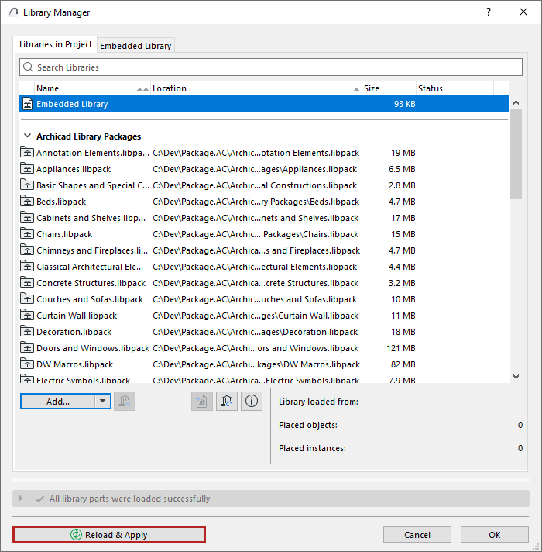Click the Reload & Apply button
The height and width of the screenshot is (552, 542).
[109, 535]
